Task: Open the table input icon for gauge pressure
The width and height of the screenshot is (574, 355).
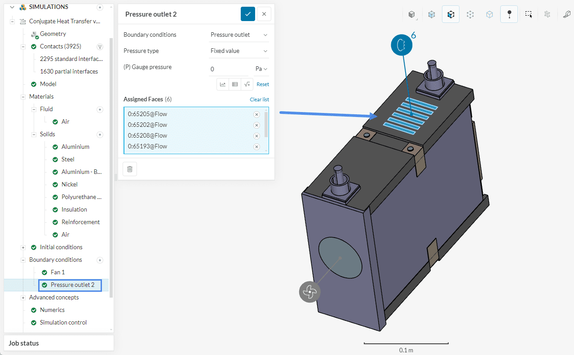Action: pos(234,84)
